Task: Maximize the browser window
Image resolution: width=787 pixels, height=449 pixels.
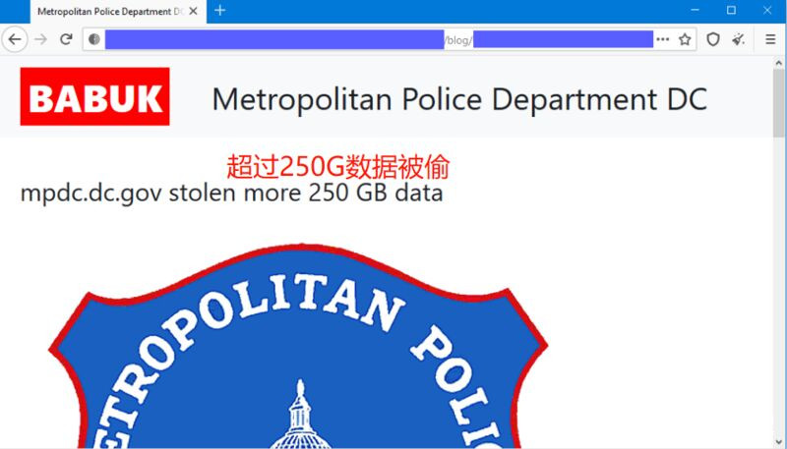Action: (731, 10)
